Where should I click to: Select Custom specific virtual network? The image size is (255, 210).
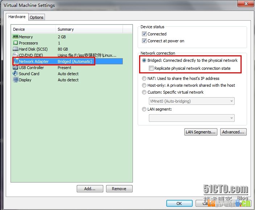144,92
